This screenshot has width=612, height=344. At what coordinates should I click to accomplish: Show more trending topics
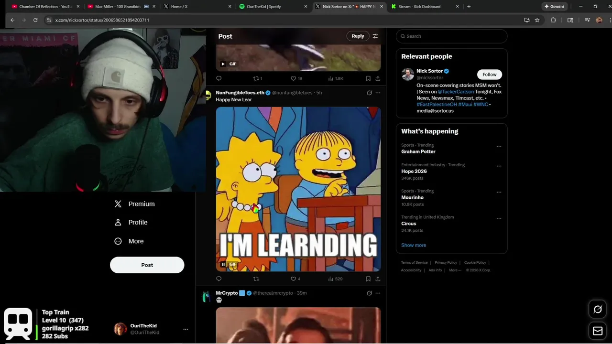pyautogui.click(x=414, y=245)
